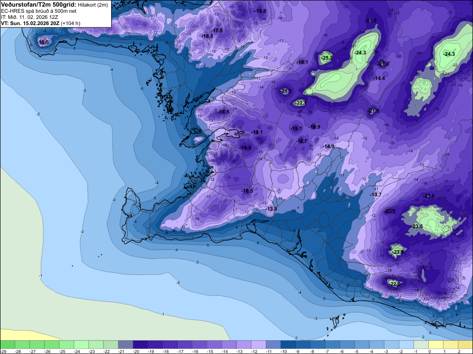
Task: Select the -28 green legend swatch
Action: [x=22, y=345]
